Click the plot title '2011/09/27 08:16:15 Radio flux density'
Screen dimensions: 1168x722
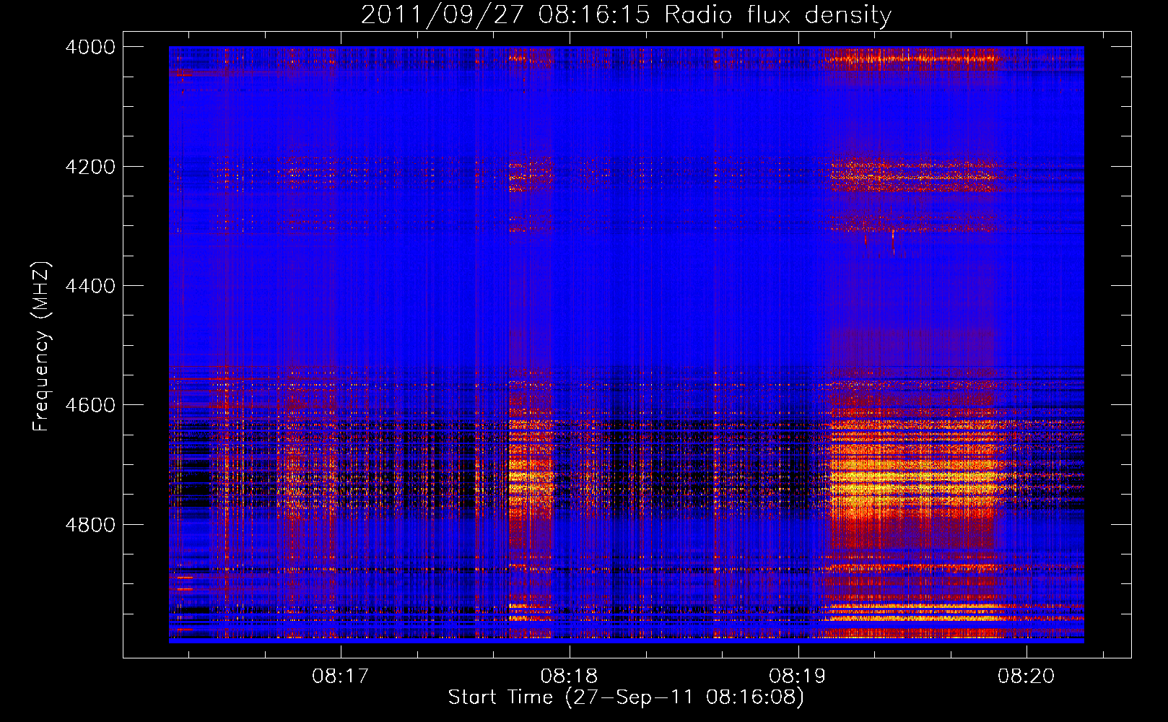[626, 15]
